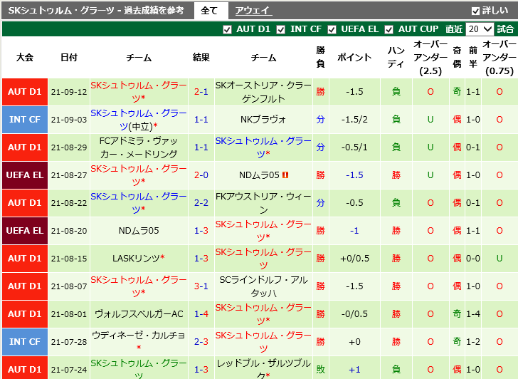Uncheck the UEFA EL filter checkbox

pos(332,29)
